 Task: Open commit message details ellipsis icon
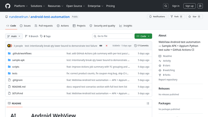click(101, 46)
